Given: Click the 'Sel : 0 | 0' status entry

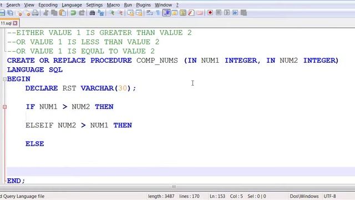Looking at the screenshot, I should [x=256, y=196].
